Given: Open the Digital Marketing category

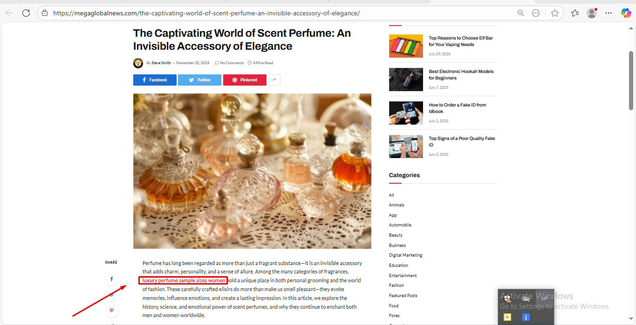Looking at the screenshot, I should coord(405,255).
